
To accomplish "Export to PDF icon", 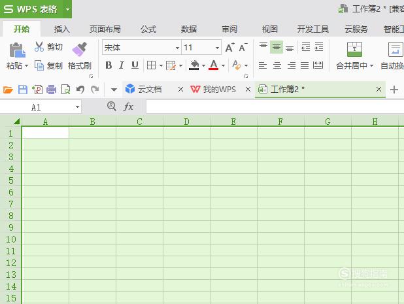I will coord(37,90).
